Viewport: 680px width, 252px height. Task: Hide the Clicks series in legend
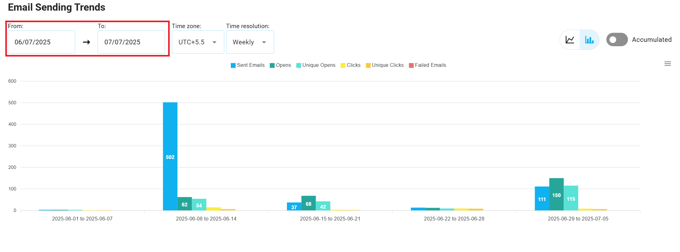[351, 65]
